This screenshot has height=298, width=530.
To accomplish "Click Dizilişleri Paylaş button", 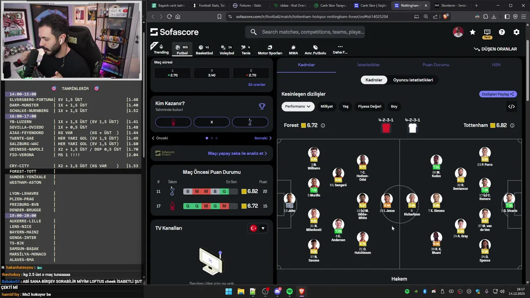I will pos(498,94).
